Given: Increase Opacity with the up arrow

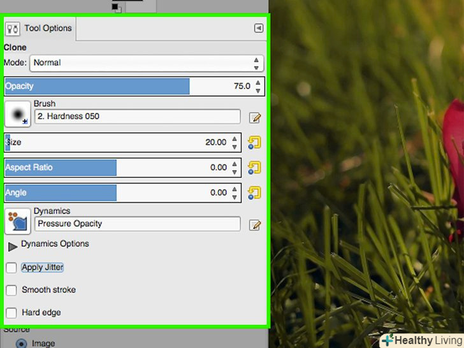Looking at the screenshot, I should pos(258,83).
